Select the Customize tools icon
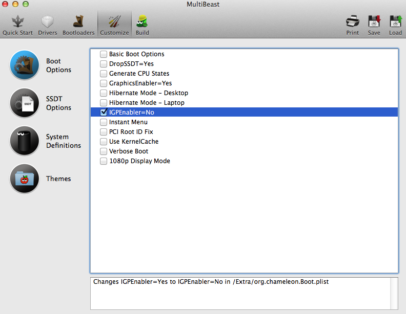This screenshot has height=314, width=406. point(114,21)
